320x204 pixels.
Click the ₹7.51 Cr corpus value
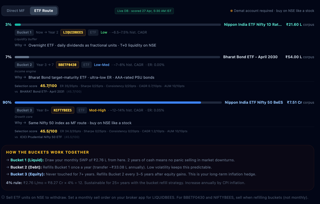294,102
